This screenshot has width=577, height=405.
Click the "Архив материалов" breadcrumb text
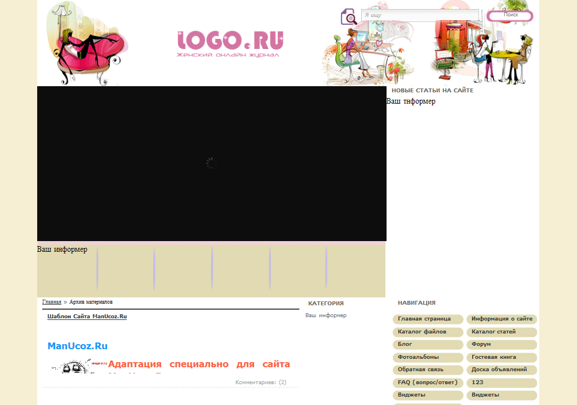[x=91, y=302]
